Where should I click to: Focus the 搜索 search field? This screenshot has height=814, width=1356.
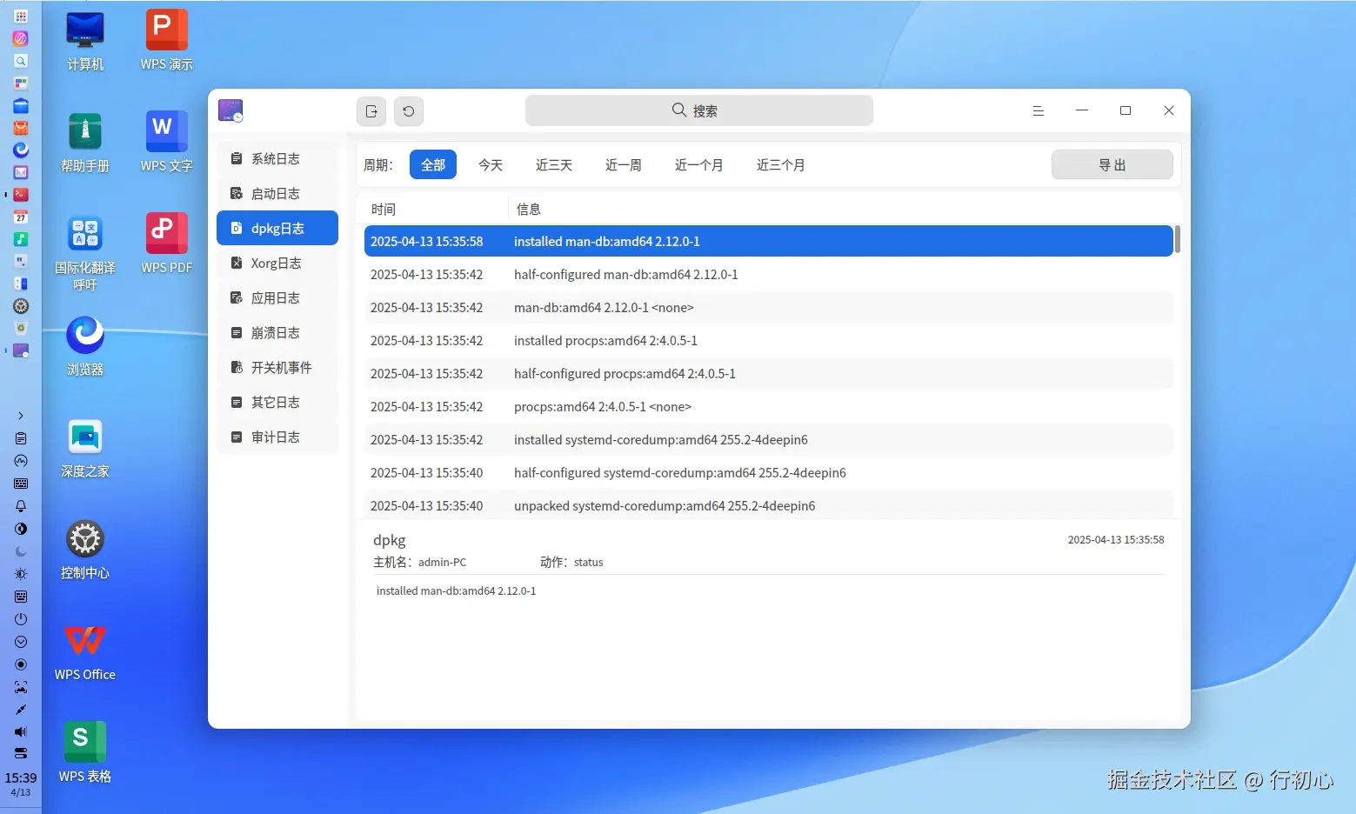(699, 110)
